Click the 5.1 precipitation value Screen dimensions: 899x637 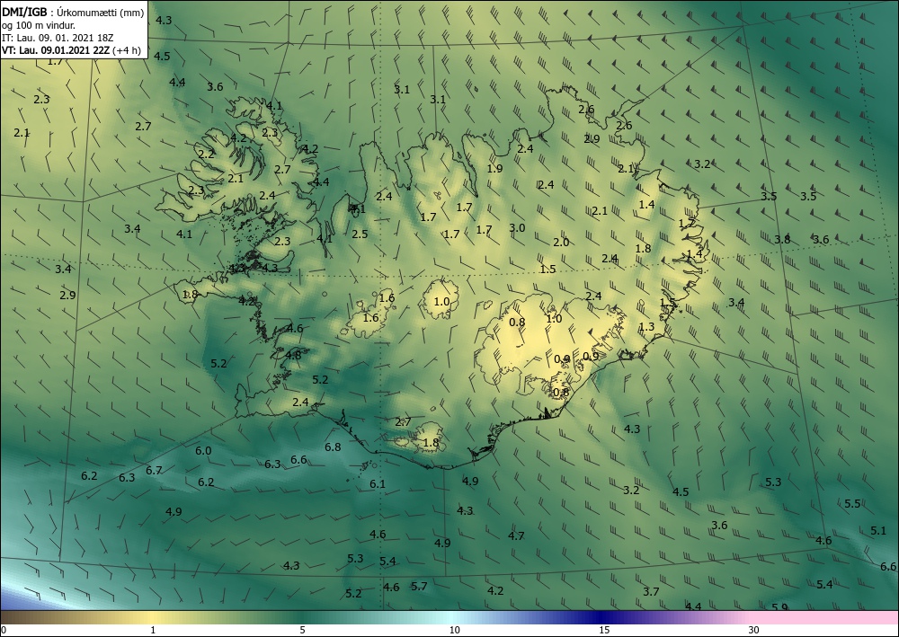point(878,531)
